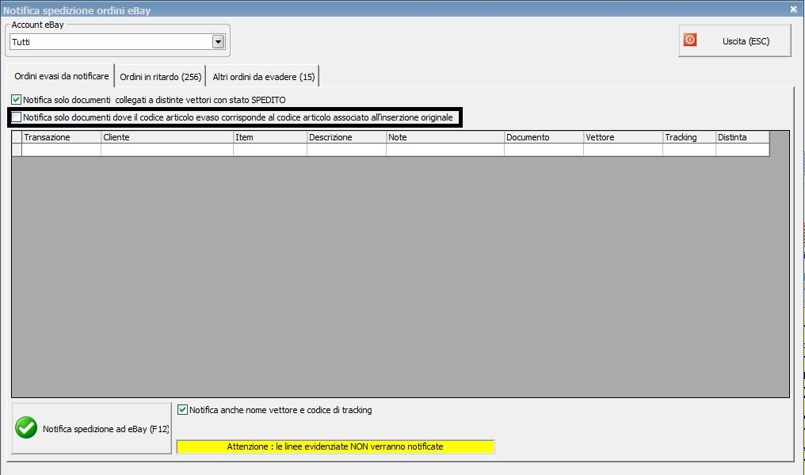Open the 'Ordini in ritardo (256)' tab

click(160, 77)
